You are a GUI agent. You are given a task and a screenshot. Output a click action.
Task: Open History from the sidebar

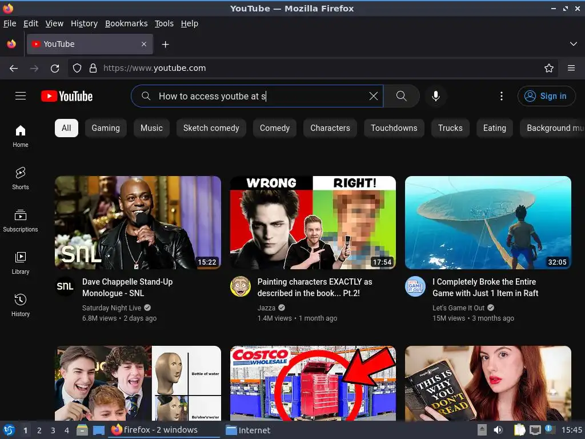tap(21, 305)
